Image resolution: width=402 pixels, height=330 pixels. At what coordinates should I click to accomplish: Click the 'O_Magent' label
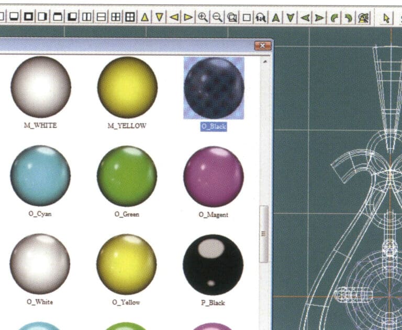pyautogui.click(x=214, y=215)
